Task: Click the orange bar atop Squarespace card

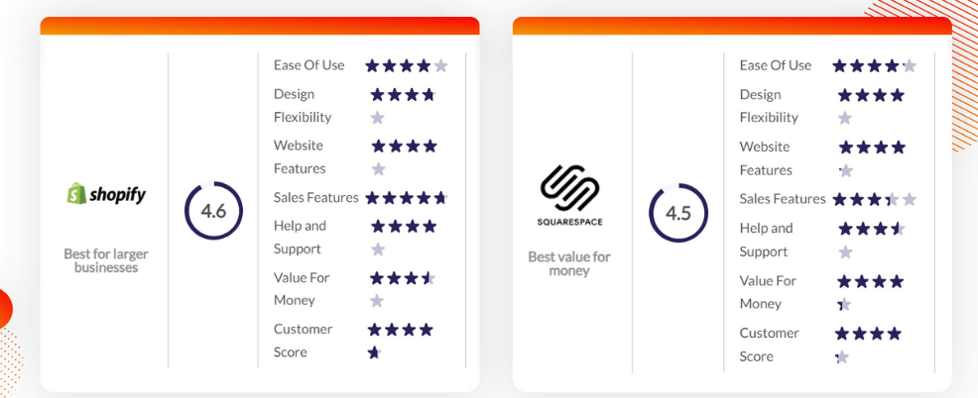Action: [x=732, y=26]
